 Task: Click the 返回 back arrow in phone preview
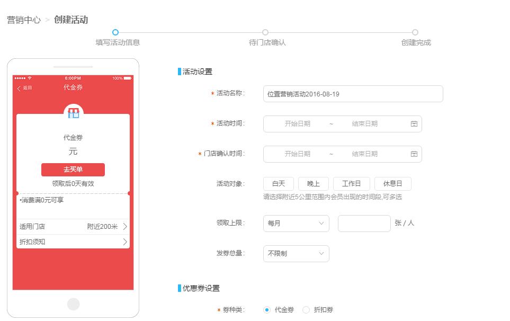19,88
